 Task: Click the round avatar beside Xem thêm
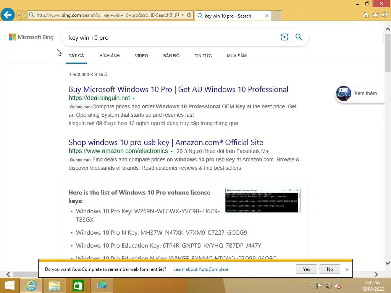pos(343,93)
